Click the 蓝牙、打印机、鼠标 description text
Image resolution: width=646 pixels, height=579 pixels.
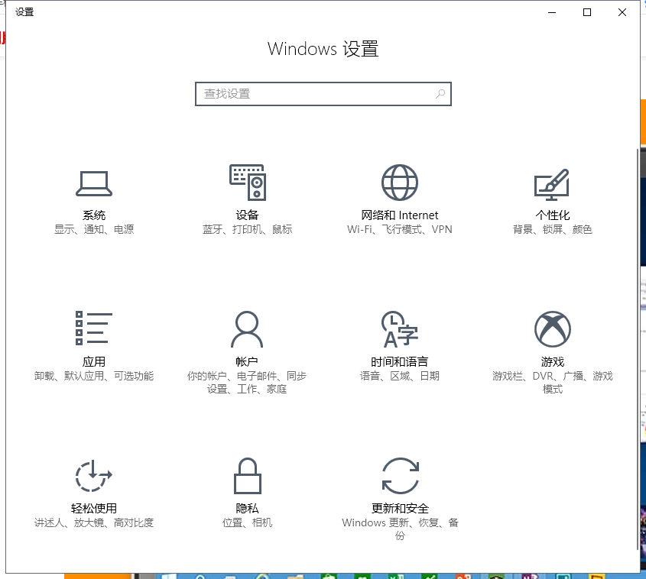[247, 229]
